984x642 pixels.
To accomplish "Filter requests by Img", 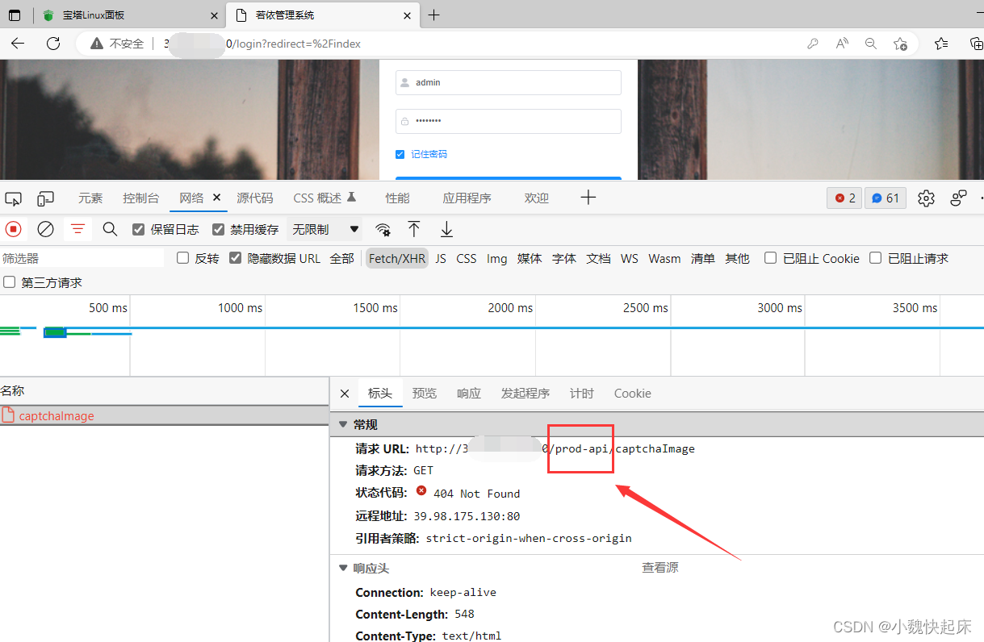I will (x=497, y=259).
